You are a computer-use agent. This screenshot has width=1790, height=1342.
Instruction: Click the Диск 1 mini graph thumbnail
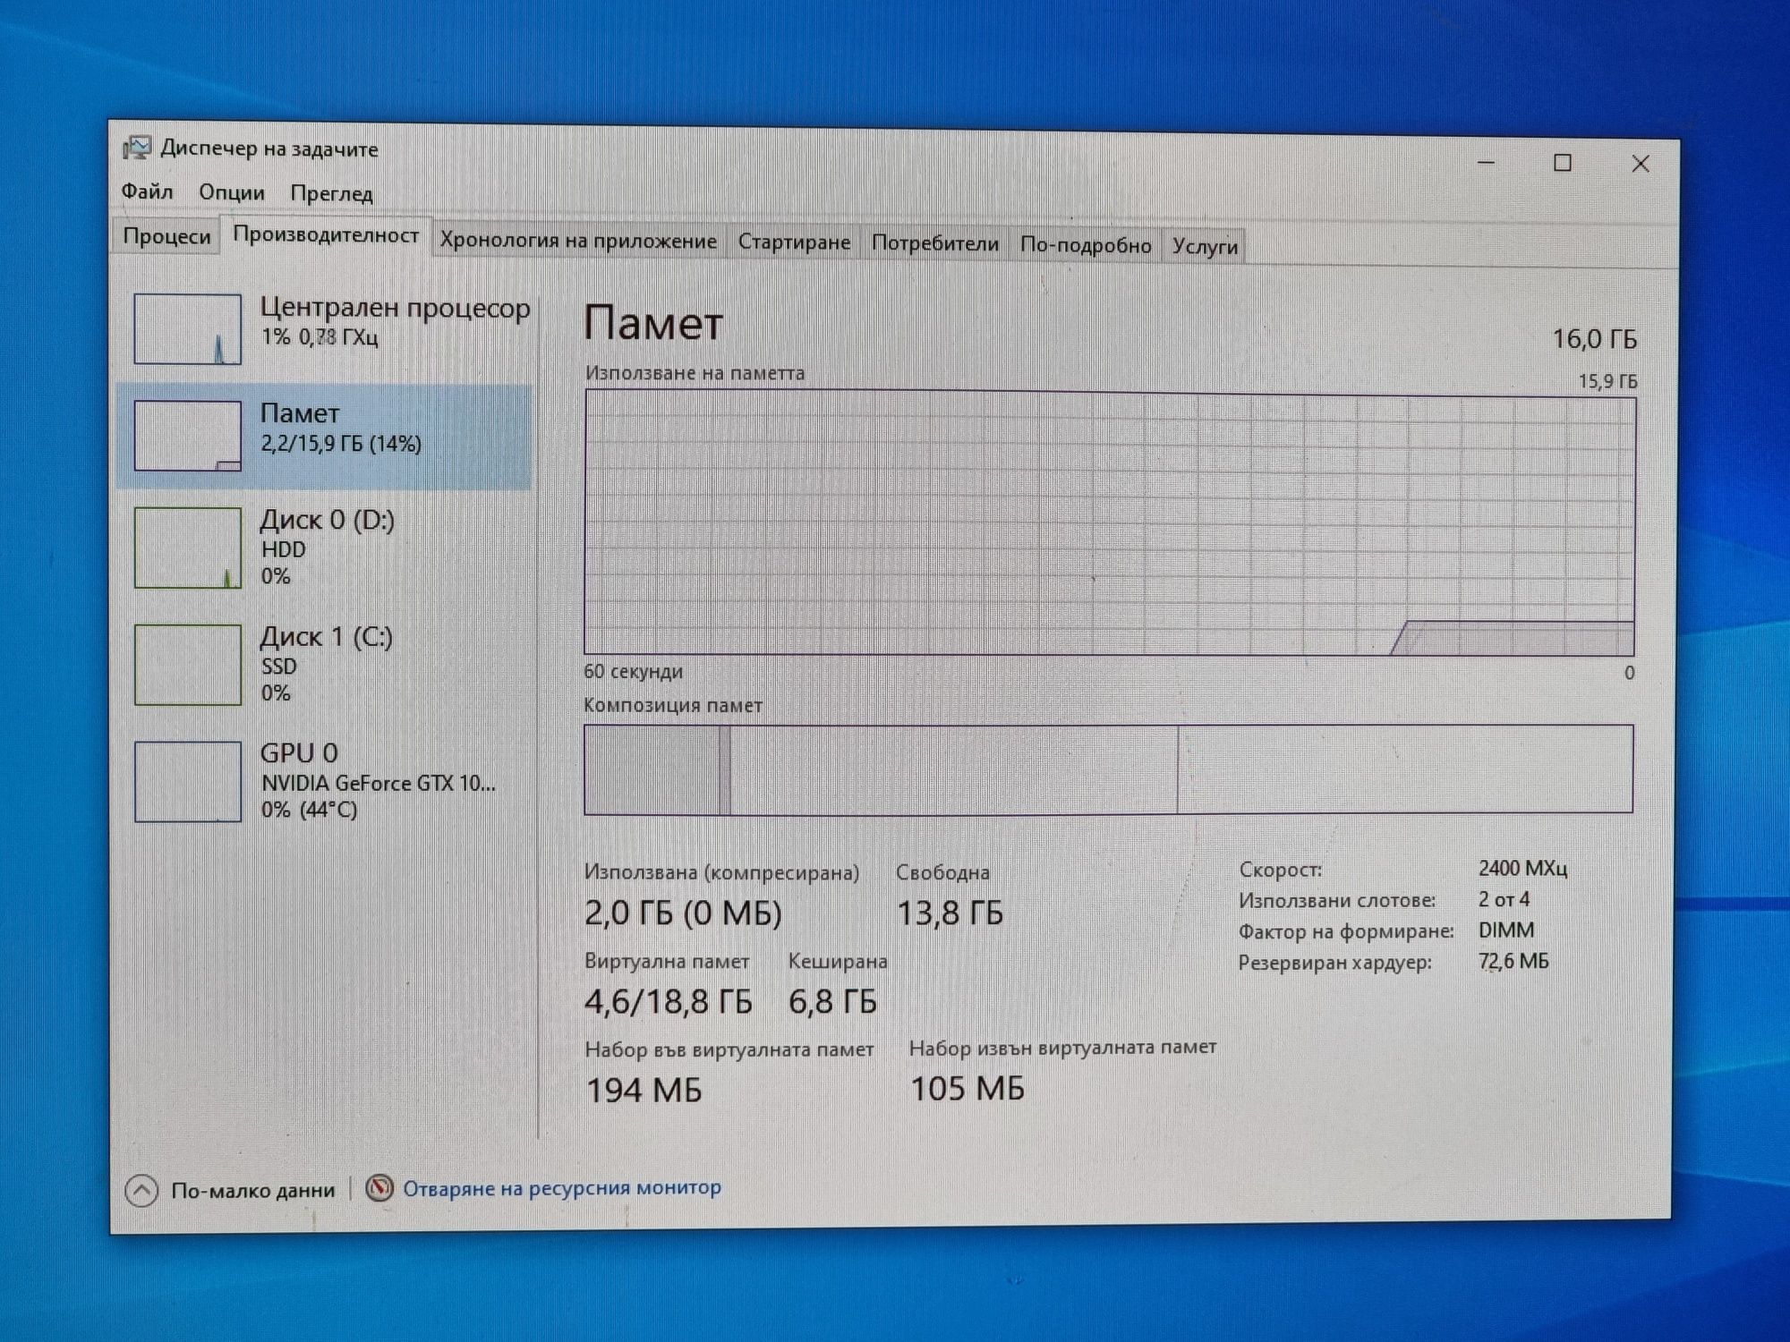[187, 665]
